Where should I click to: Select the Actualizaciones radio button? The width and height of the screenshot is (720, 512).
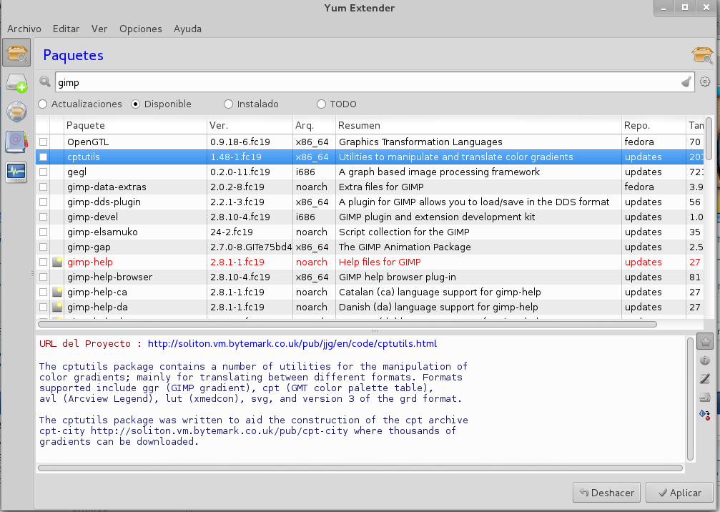tap(80, 104)
